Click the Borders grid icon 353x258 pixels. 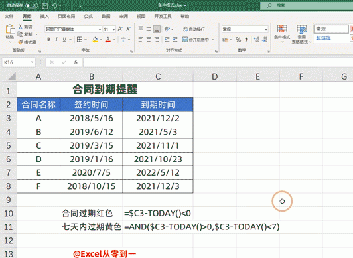point(80,40)
